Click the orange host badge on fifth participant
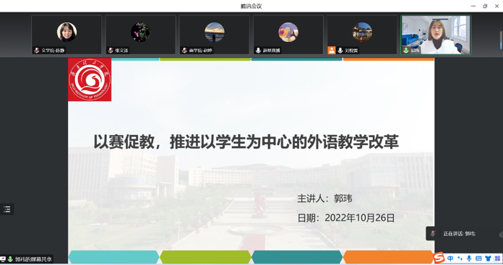Viewport: 503px width, 265px height. coord(332,51)
